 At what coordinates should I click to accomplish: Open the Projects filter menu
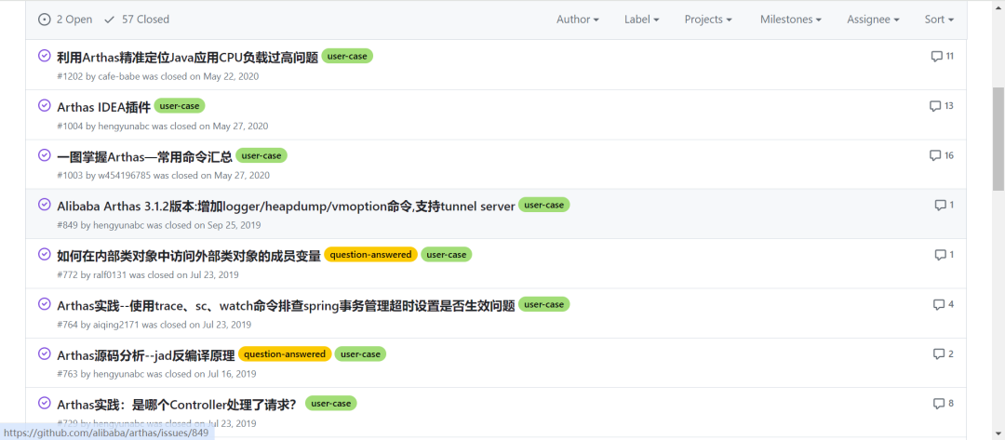coord(707,19)
